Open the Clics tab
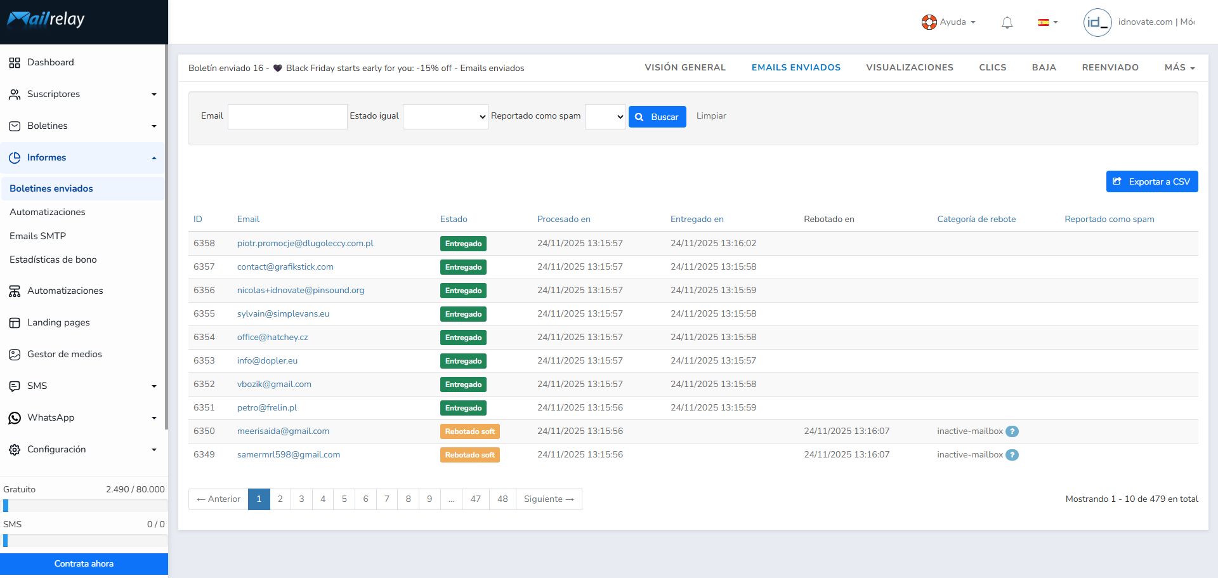Viewport: 1218px width, 578px height. tap(992, 67)
